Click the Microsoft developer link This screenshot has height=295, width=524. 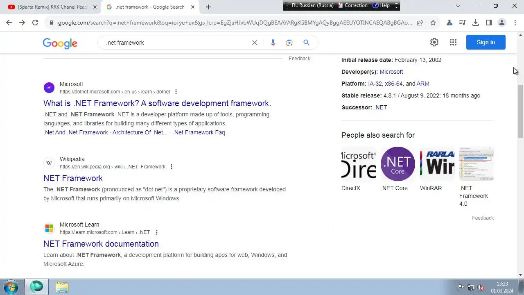click(391, 72)
